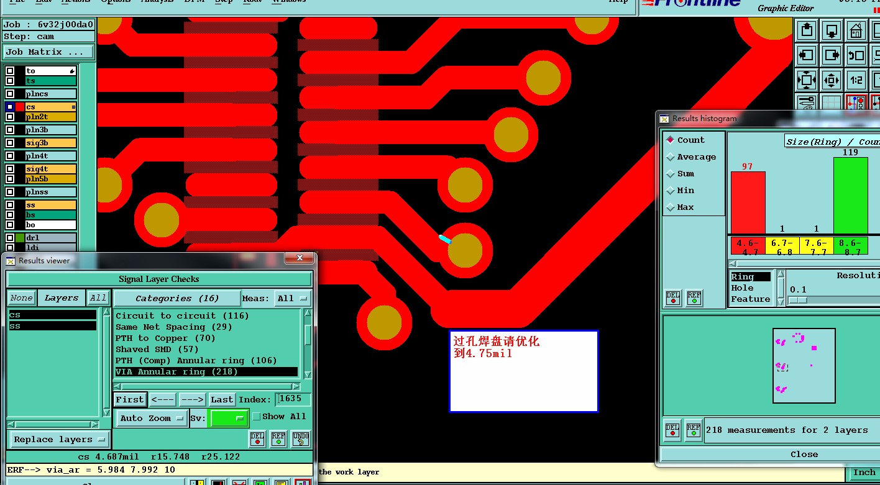The height and width of the screenshot is (485, 880).
Task: Click the Resolution slider handle
Action: [797, 301]
